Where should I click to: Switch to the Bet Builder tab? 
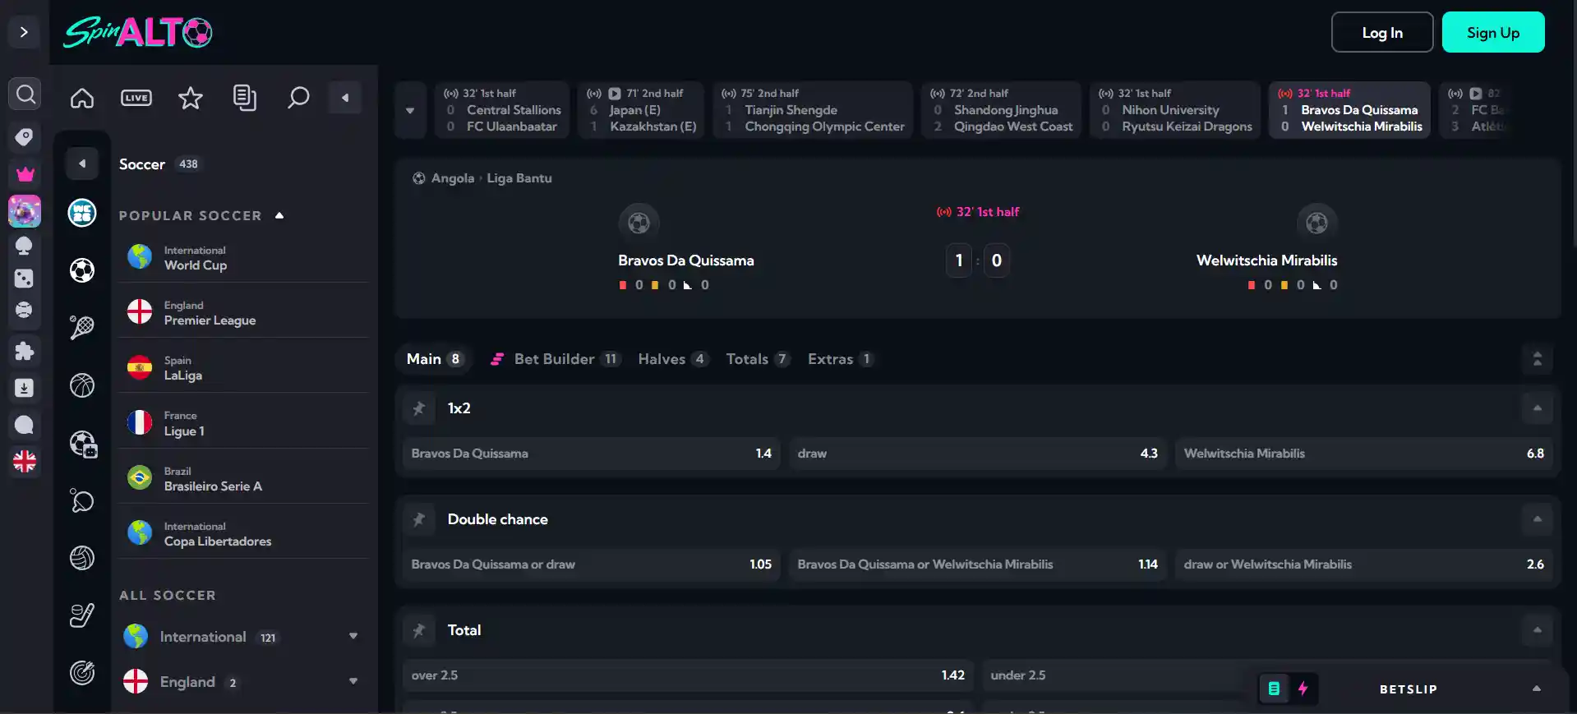[555, 359]
